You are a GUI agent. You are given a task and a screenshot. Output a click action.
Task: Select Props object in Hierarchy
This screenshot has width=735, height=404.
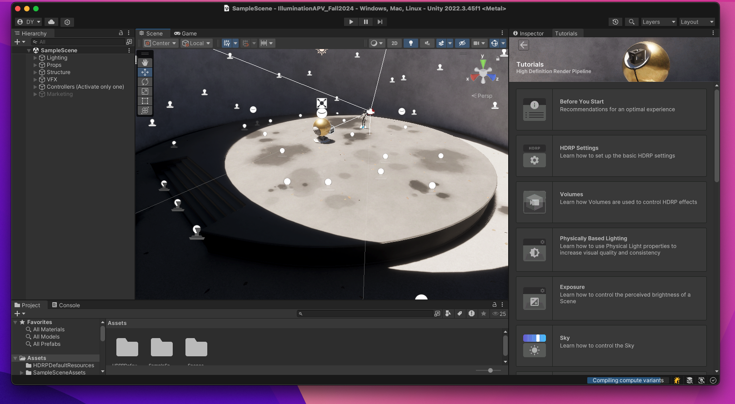pos(54,65)
